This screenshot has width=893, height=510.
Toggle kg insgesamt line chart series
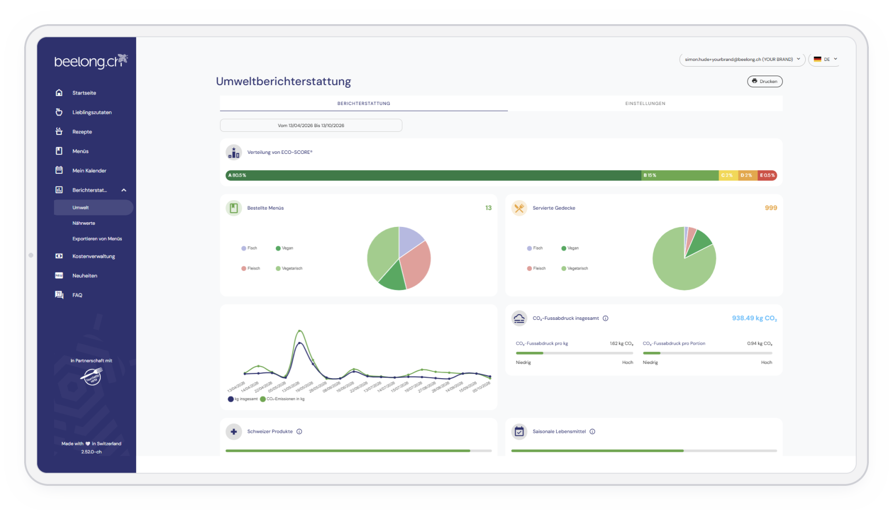[x=243, y=399]
